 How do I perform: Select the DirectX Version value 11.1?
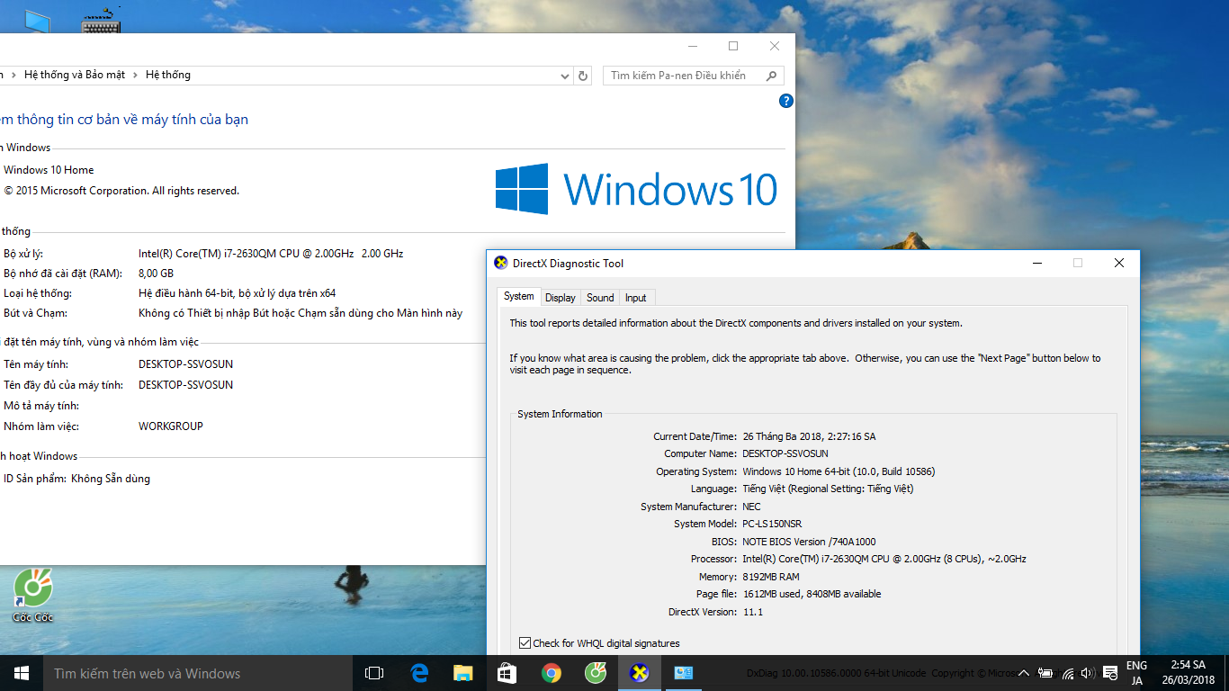[x=752, y=612]
